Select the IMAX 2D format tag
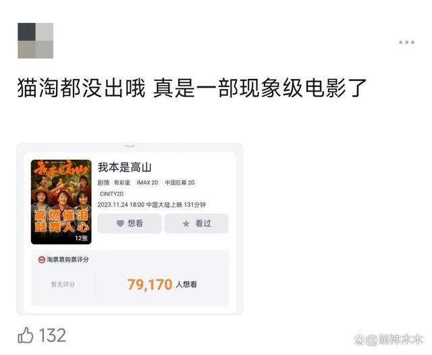The width and height of the screenshot is (432, 355). click(x=147, y=183)
